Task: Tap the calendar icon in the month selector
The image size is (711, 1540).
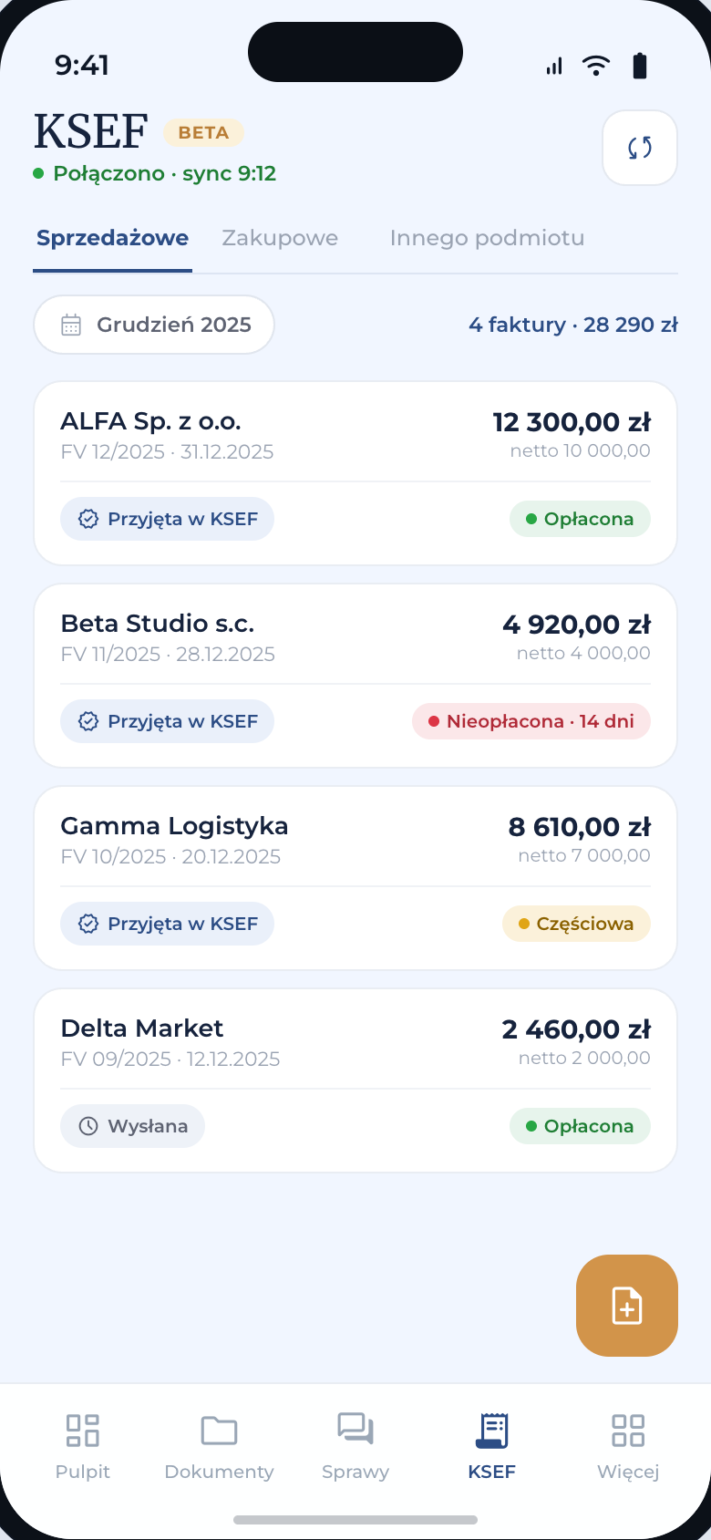Action: pyautogui.click(x=71, y=325)
